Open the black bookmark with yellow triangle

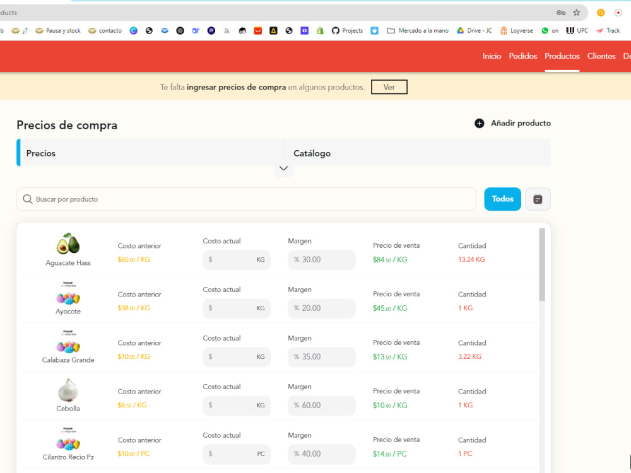tap(273, 30)
